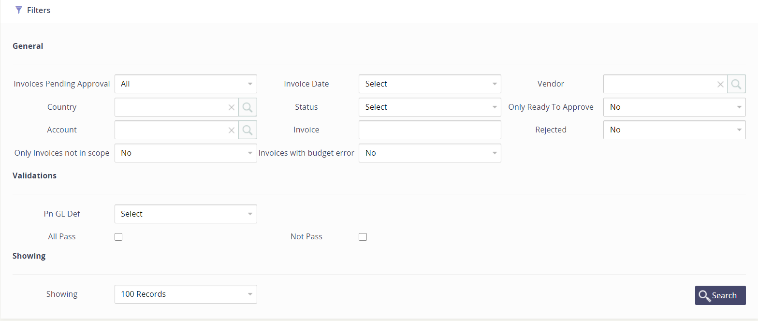The height and width of the screenshot is (321, 758).
Task: Clear the Vendor field with X icon
Action: (720, 84)
